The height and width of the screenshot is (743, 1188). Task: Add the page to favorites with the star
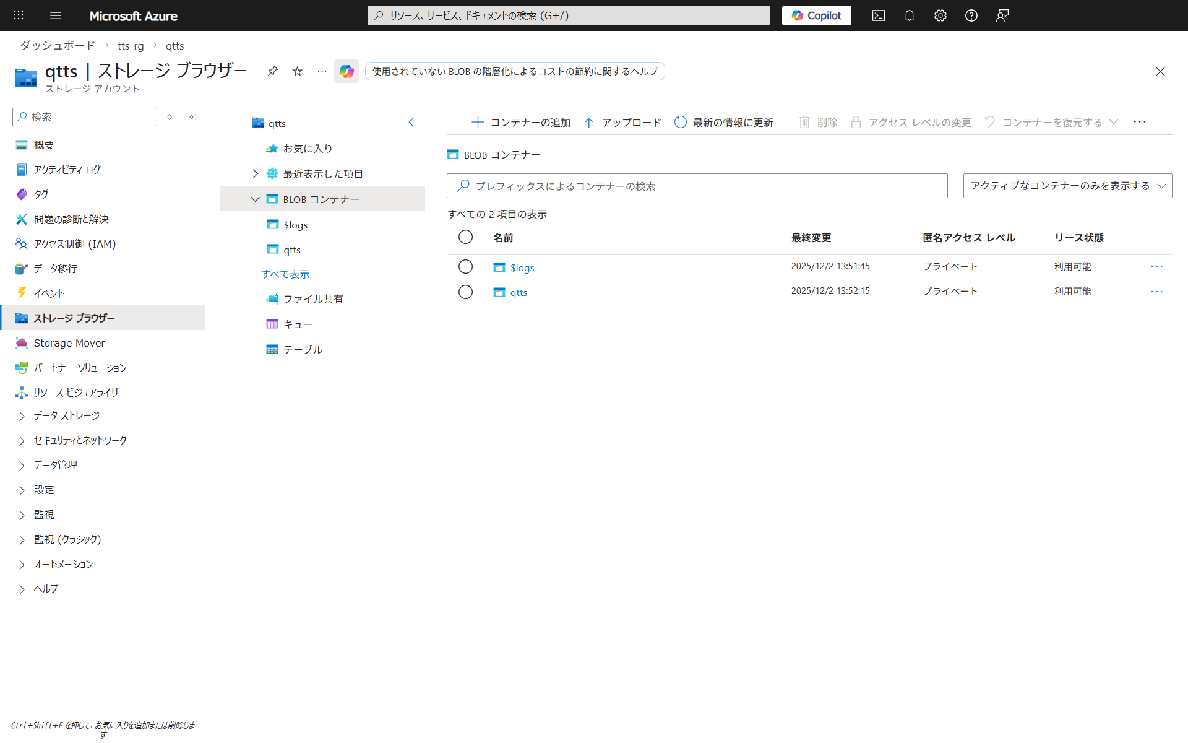[298, 71]
